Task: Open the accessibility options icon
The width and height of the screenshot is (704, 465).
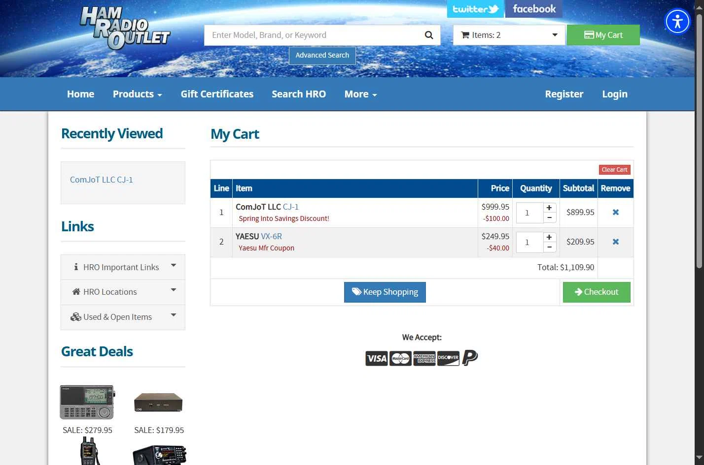Action: (677, 21)
